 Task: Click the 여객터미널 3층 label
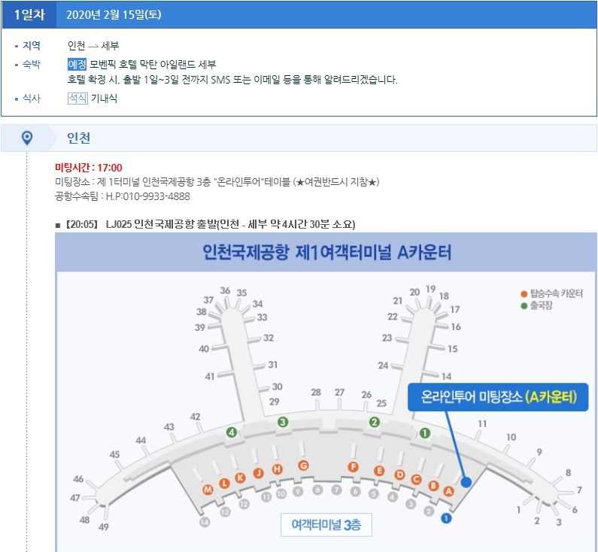click(x=326, y=525)
